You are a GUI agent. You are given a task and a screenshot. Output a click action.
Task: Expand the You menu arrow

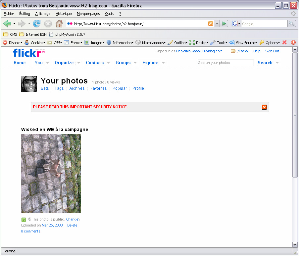[47, 63]
